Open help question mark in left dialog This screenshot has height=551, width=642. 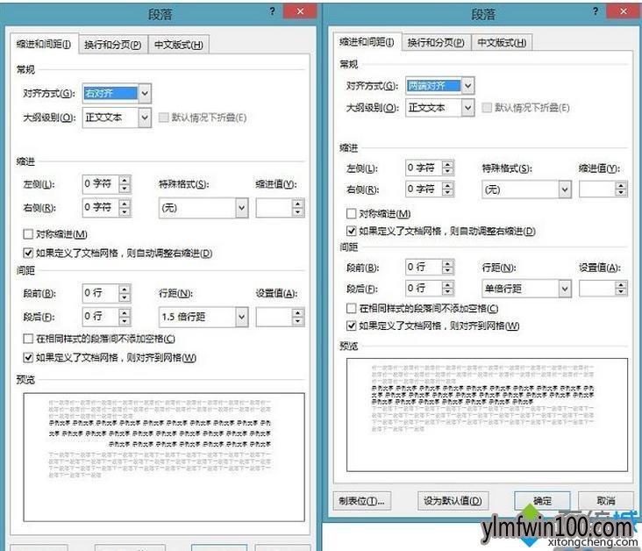click(x=273, y=11)
